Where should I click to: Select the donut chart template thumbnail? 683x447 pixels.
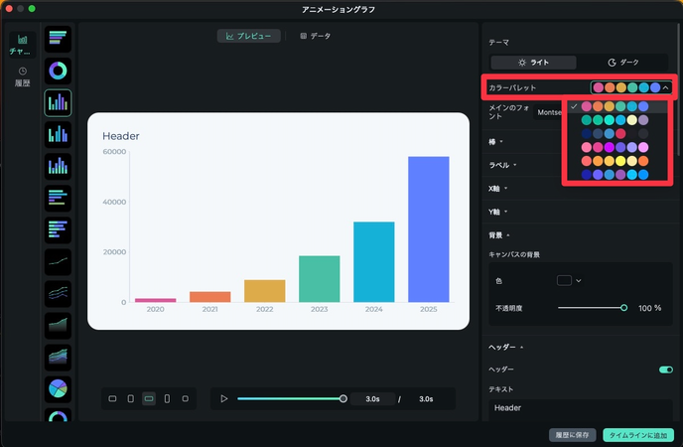(x=59, y=71)
